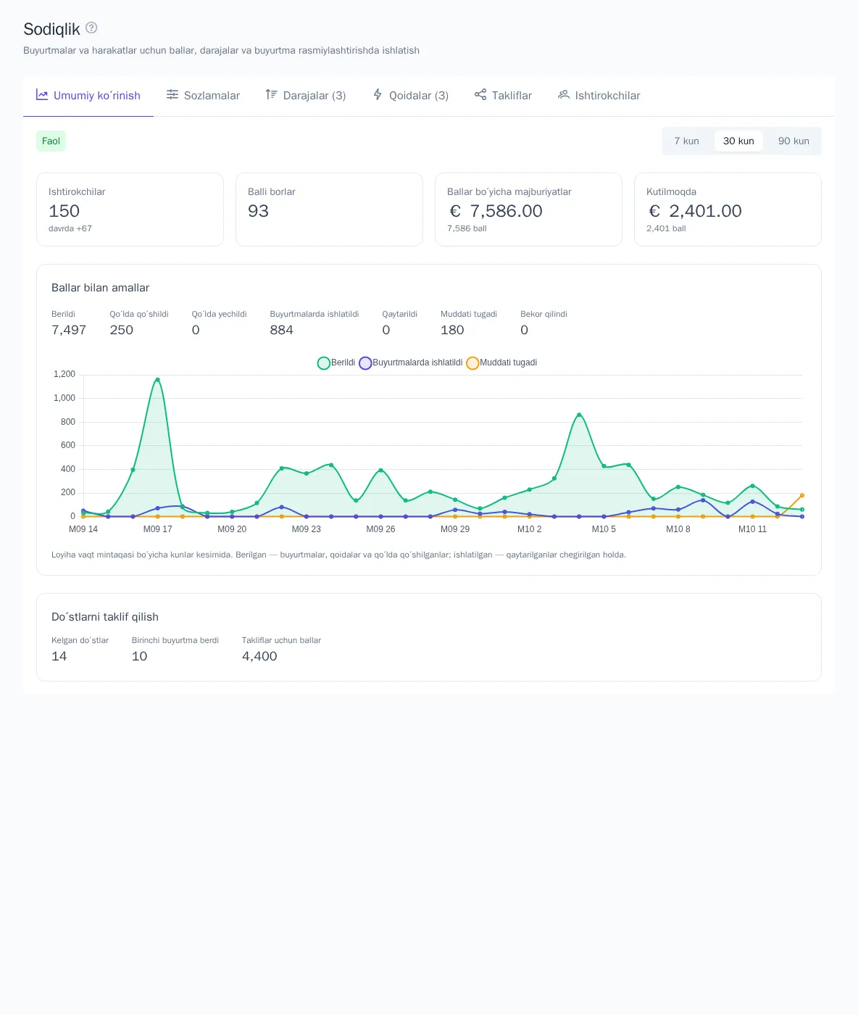
Task: Click the Sodiqlik page title
Action: tap(51, 29)
